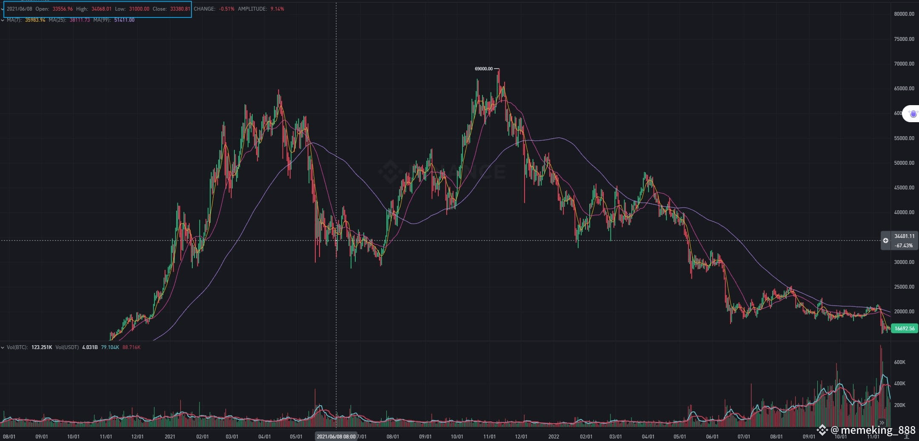
Task: Click the CHANGE value -0.51%
Action: pyautogui.click(x=227, y=9)
